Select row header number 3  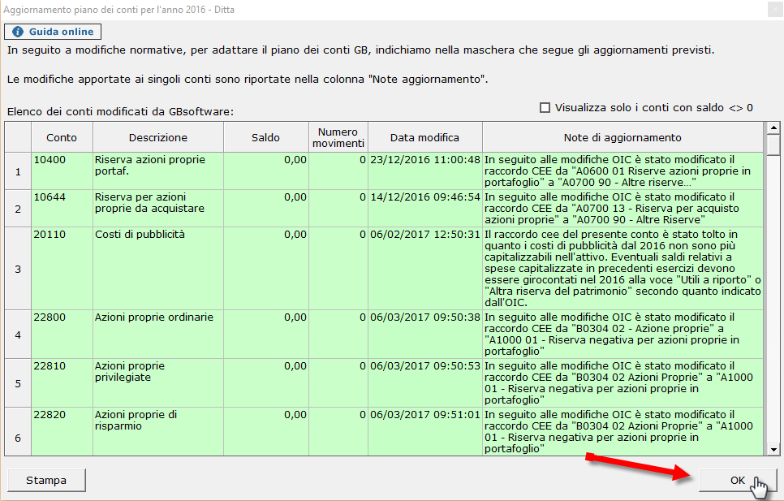pyautogui.click(x=18, y=269)
